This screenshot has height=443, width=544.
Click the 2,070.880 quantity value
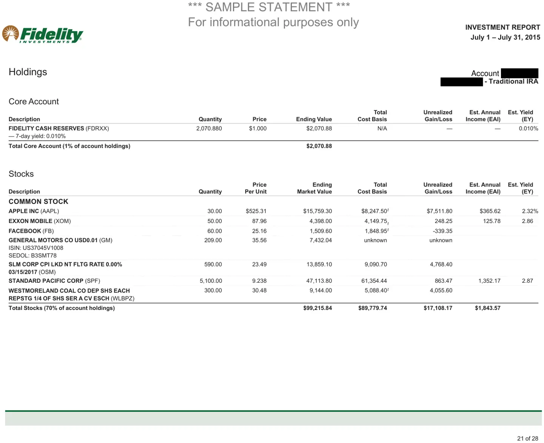coord(209,129)
